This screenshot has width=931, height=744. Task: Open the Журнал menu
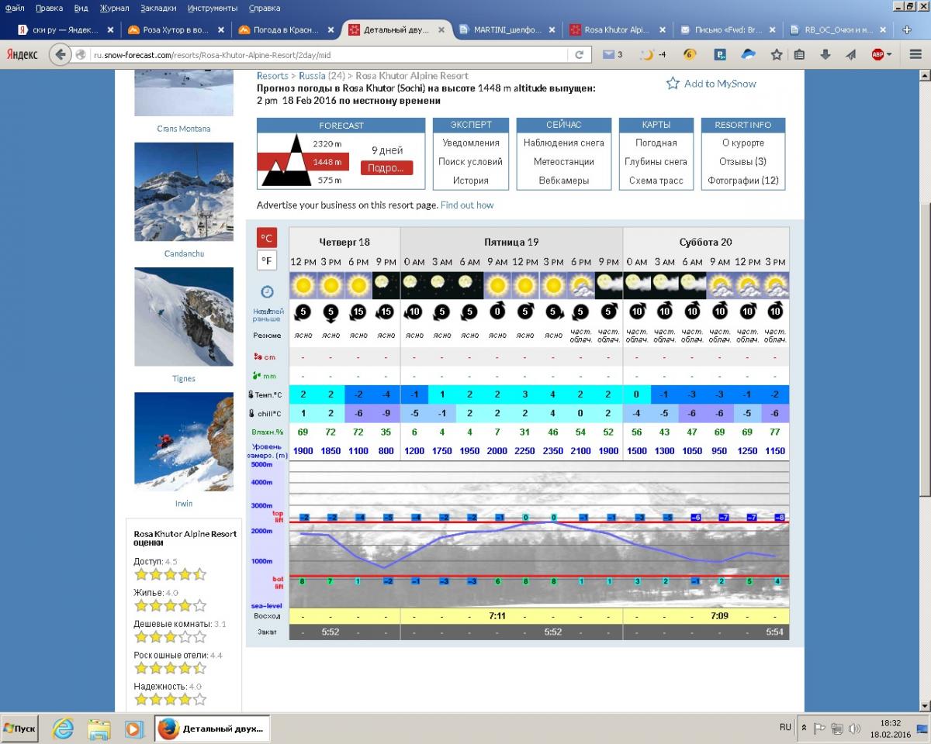[x=114, y=8]
